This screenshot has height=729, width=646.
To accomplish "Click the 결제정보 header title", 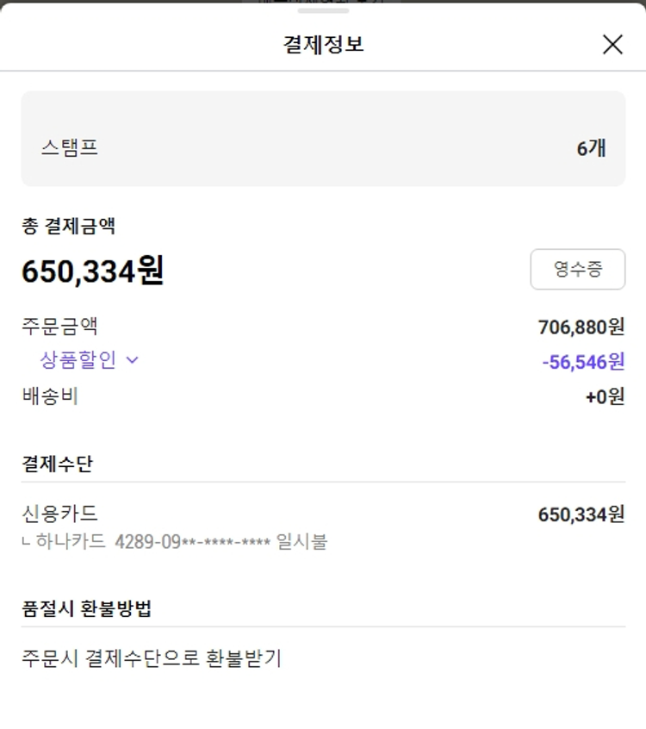I will coord(323,45).
